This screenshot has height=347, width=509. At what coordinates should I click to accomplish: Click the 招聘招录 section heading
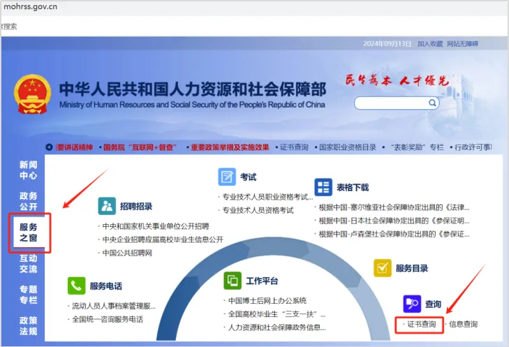(136, 207)
